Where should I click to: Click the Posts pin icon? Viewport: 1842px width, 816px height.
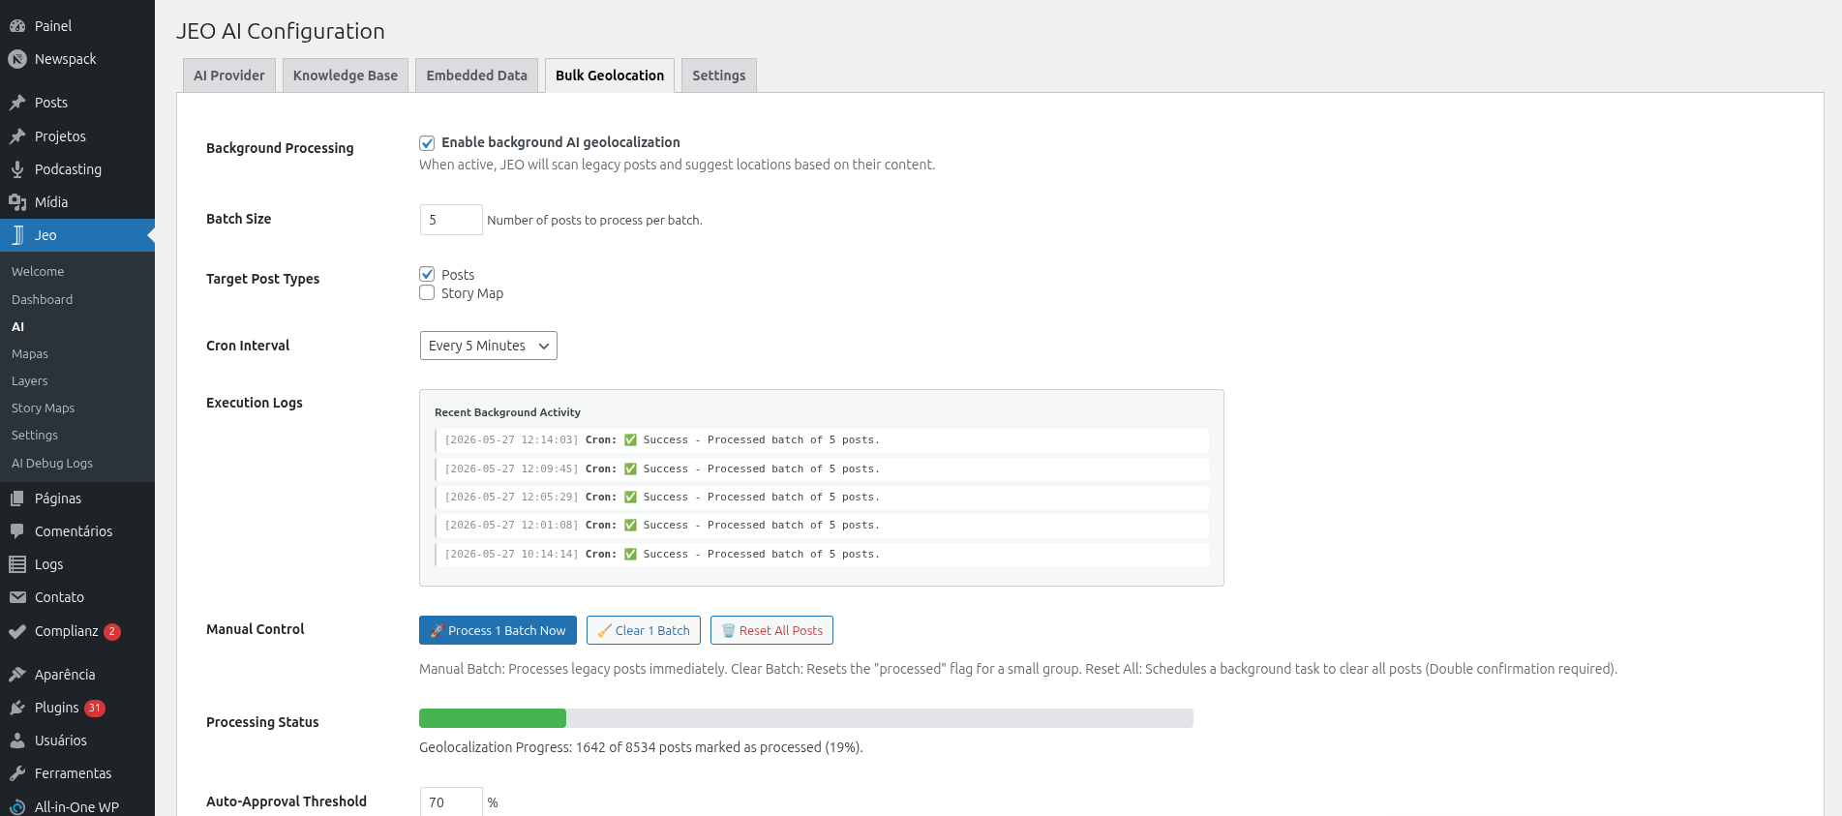tap(17, 103)
